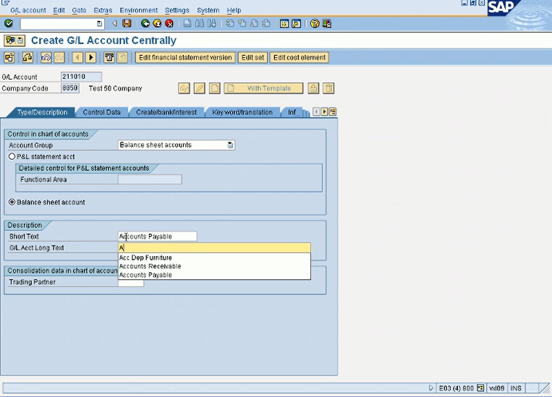
Task: Click the Customize Local Layout icon
Action: [327, 24]
